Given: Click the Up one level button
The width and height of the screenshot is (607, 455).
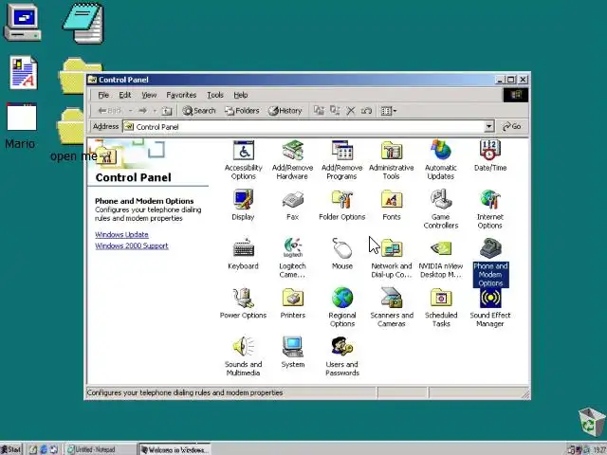Looking at the screenshot, I should (x=167, y=111).
